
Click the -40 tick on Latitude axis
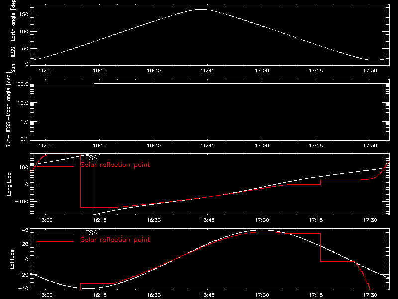click(23, 289)
